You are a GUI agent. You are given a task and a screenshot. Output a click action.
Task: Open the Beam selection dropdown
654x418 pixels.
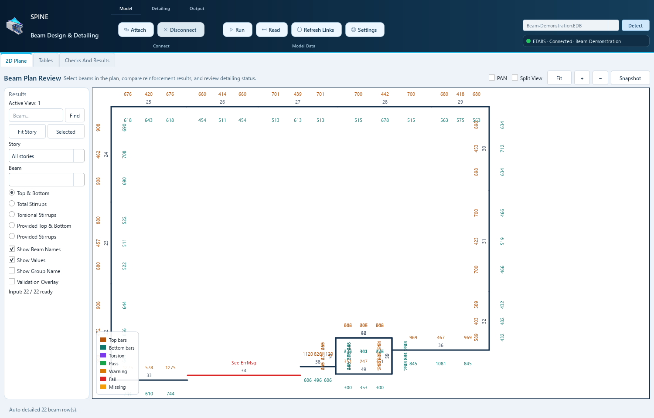pos(47,179)
